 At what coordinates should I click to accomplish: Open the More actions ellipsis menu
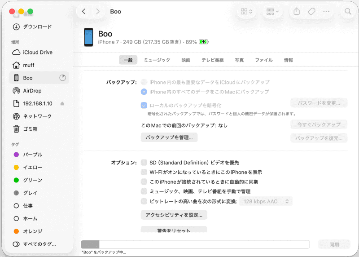326,12
